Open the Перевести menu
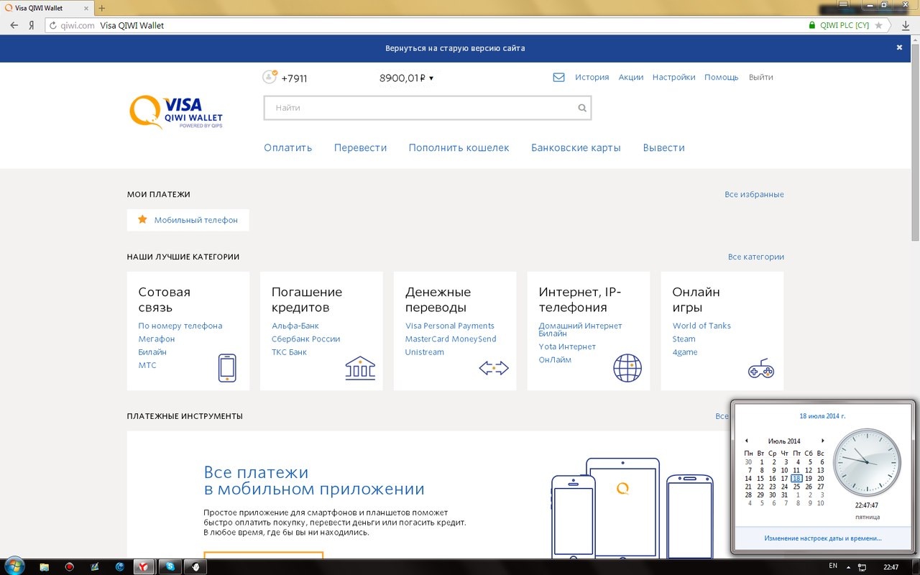The image size is (920, 575). [360, 147]
